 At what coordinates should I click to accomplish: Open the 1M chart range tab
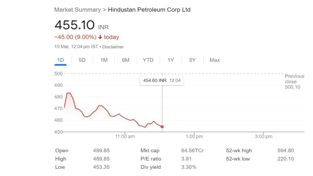(104, 60)
